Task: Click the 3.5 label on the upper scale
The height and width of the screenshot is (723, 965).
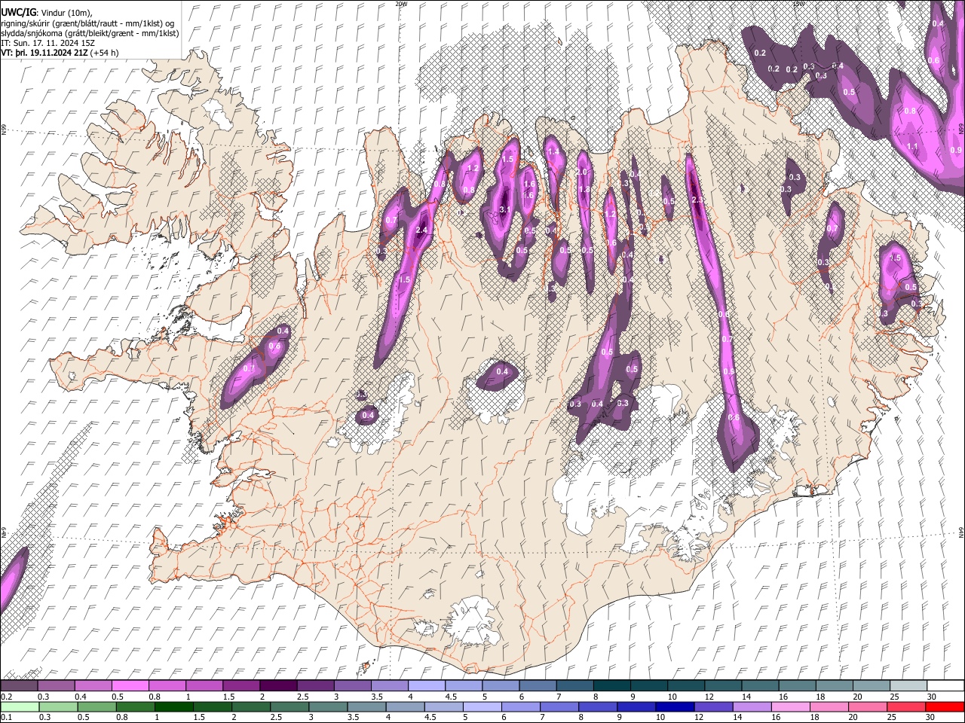Action: (377, 697)
